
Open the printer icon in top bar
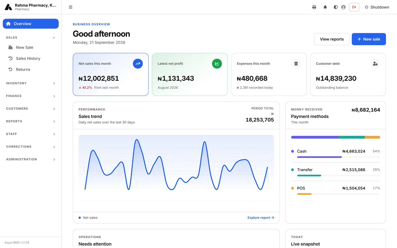314,7
